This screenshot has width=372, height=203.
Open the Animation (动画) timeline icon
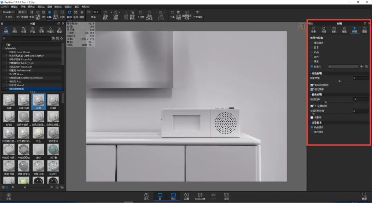(186, 196)
